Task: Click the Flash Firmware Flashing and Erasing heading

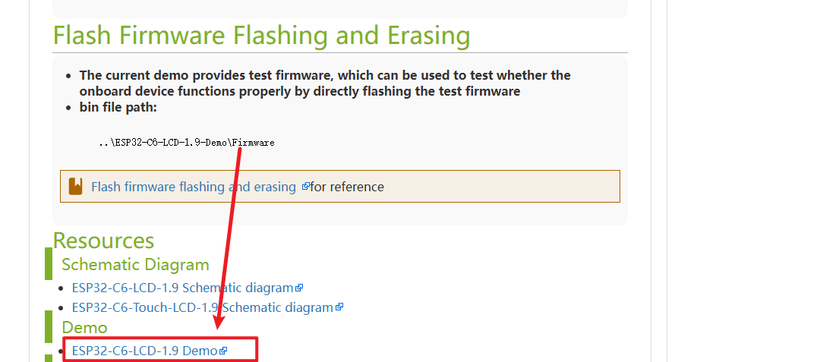Action: click(261, 36)
